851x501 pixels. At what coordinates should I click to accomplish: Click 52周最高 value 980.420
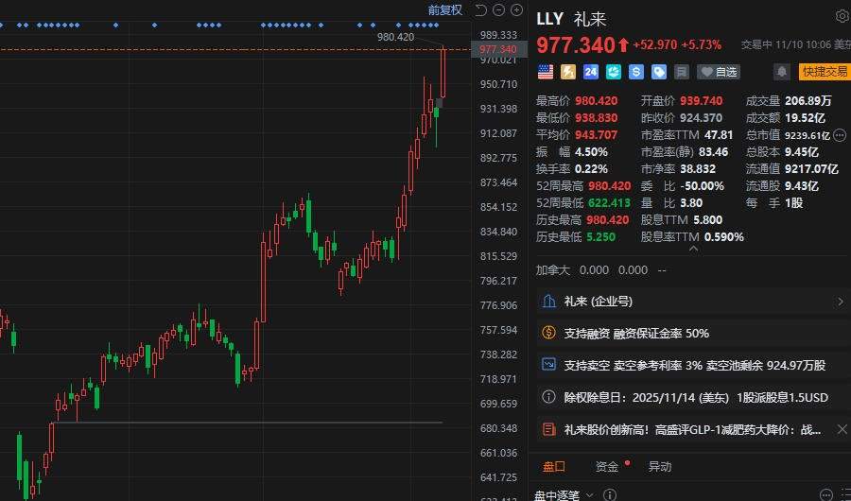[x=610, y=185]
